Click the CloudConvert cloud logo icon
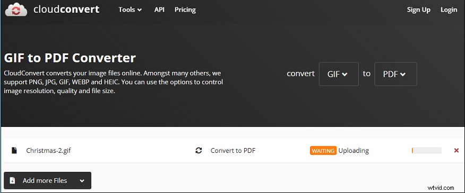The image size is (465, 193). [16, 10]
